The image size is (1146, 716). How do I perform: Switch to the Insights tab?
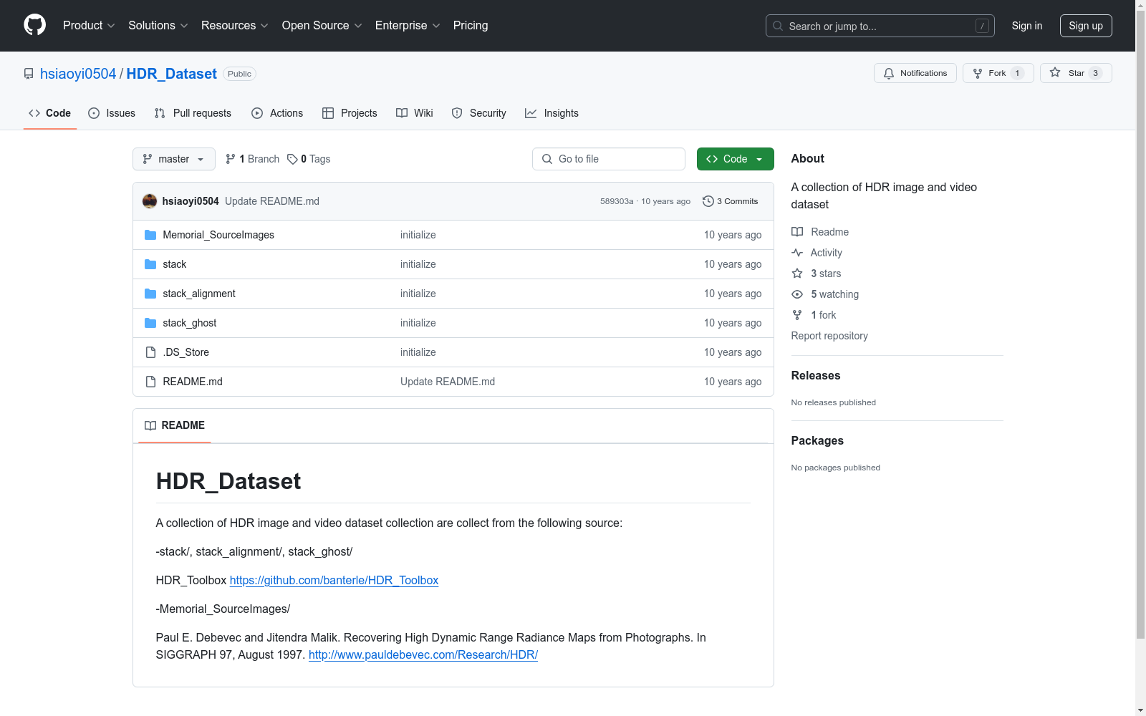[552, 113]
